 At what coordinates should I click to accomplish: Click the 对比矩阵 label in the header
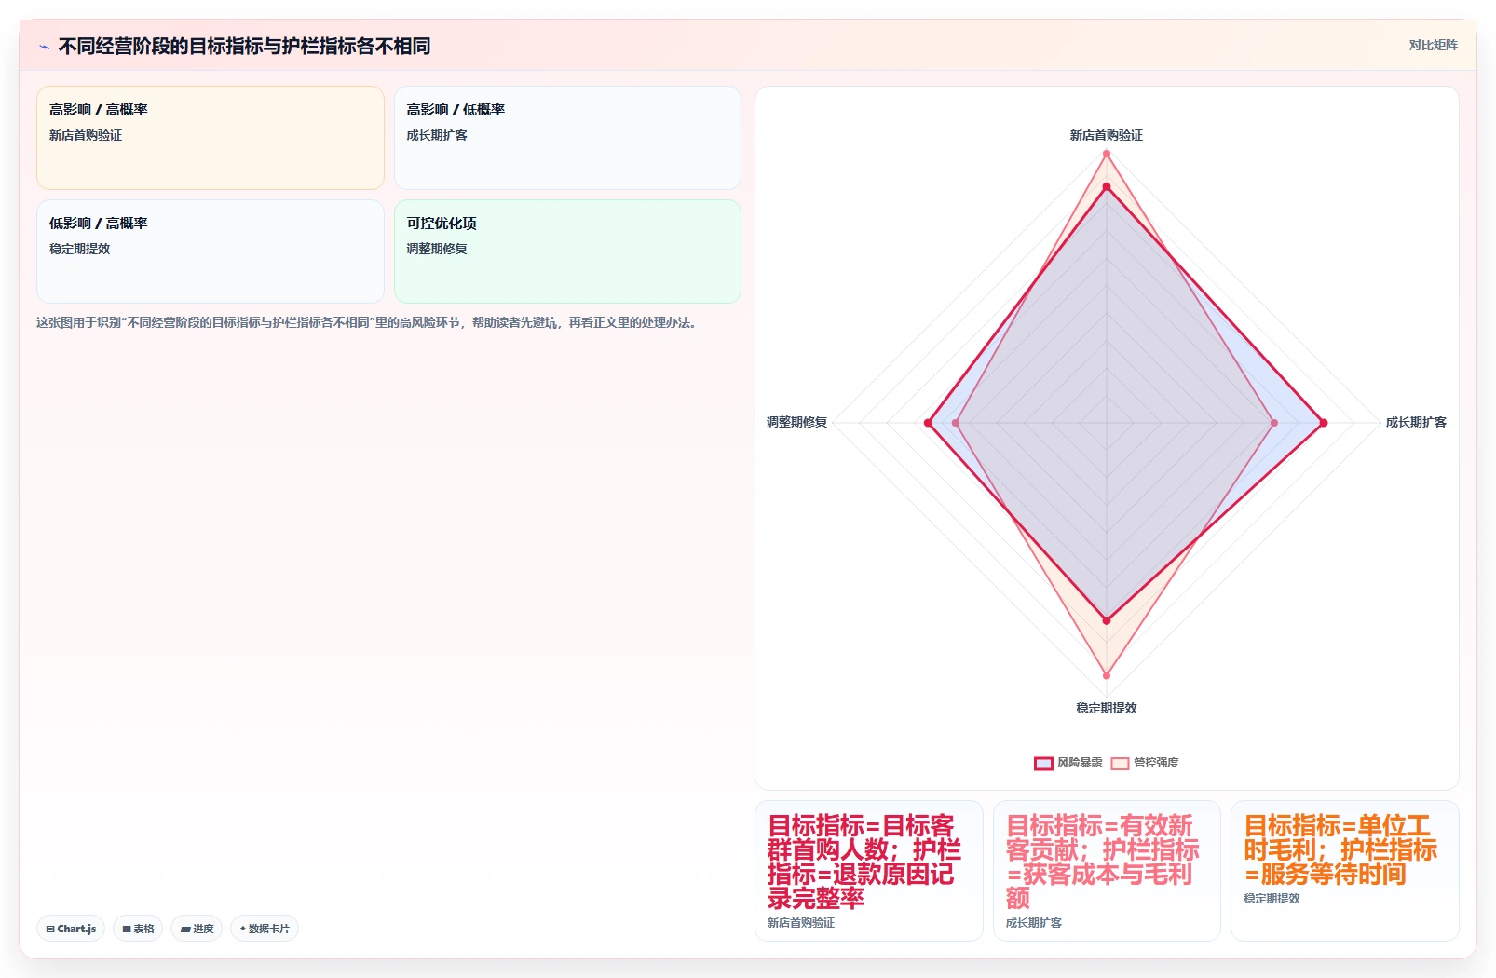(1433, 45)
